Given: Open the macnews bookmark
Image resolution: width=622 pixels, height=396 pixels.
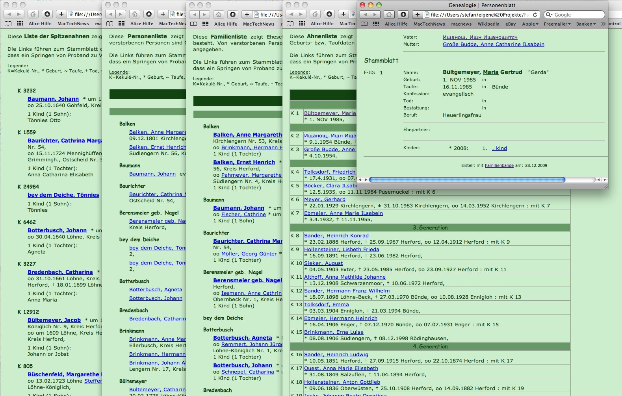Looking at the screenshot, I should (461, 24).
